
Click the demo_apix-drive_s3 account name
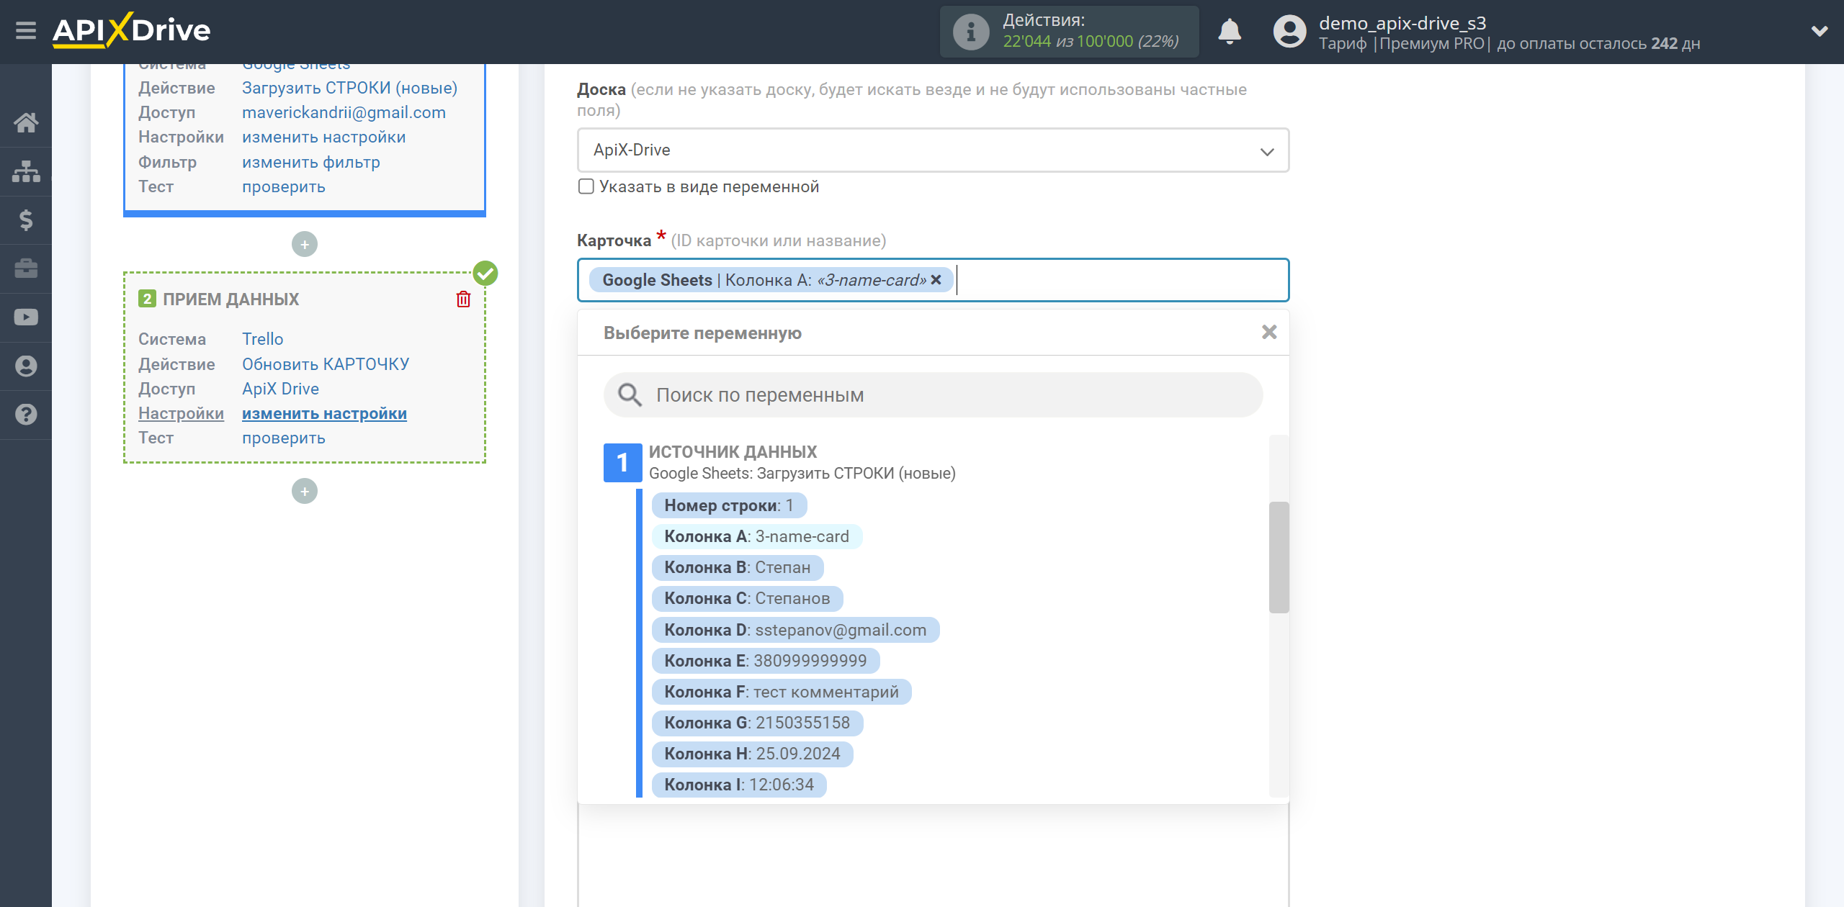coord(1402,23)
